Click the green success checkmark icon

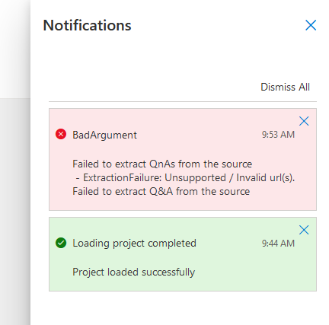(61, 243)
